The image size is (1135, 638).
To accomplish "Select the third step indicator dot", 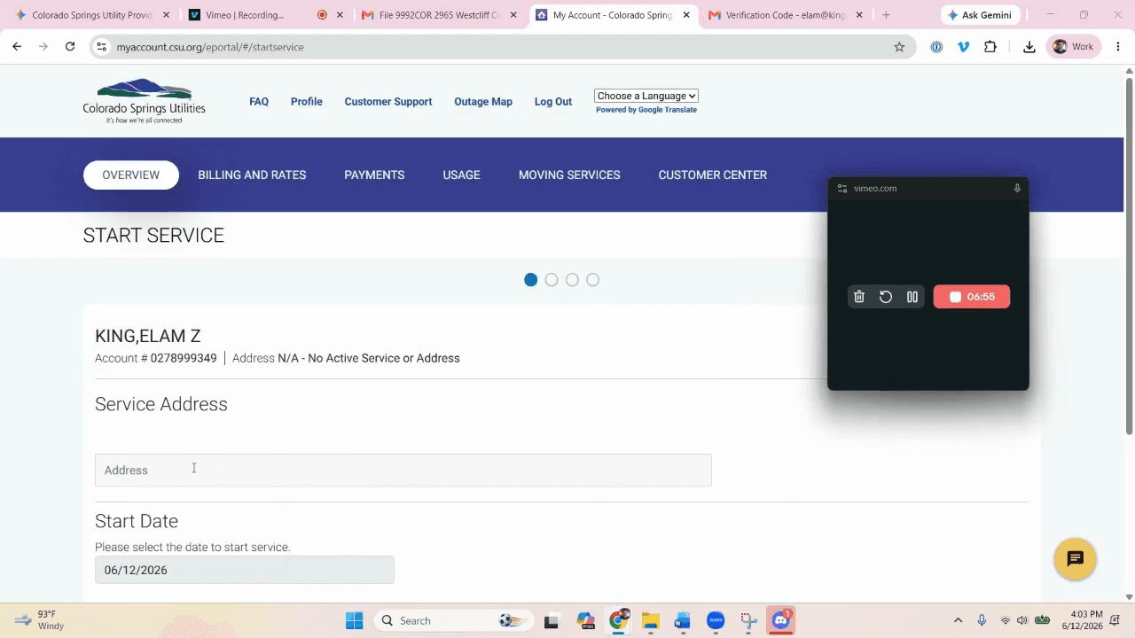I will pyautogui.click(x=572, y=280).
